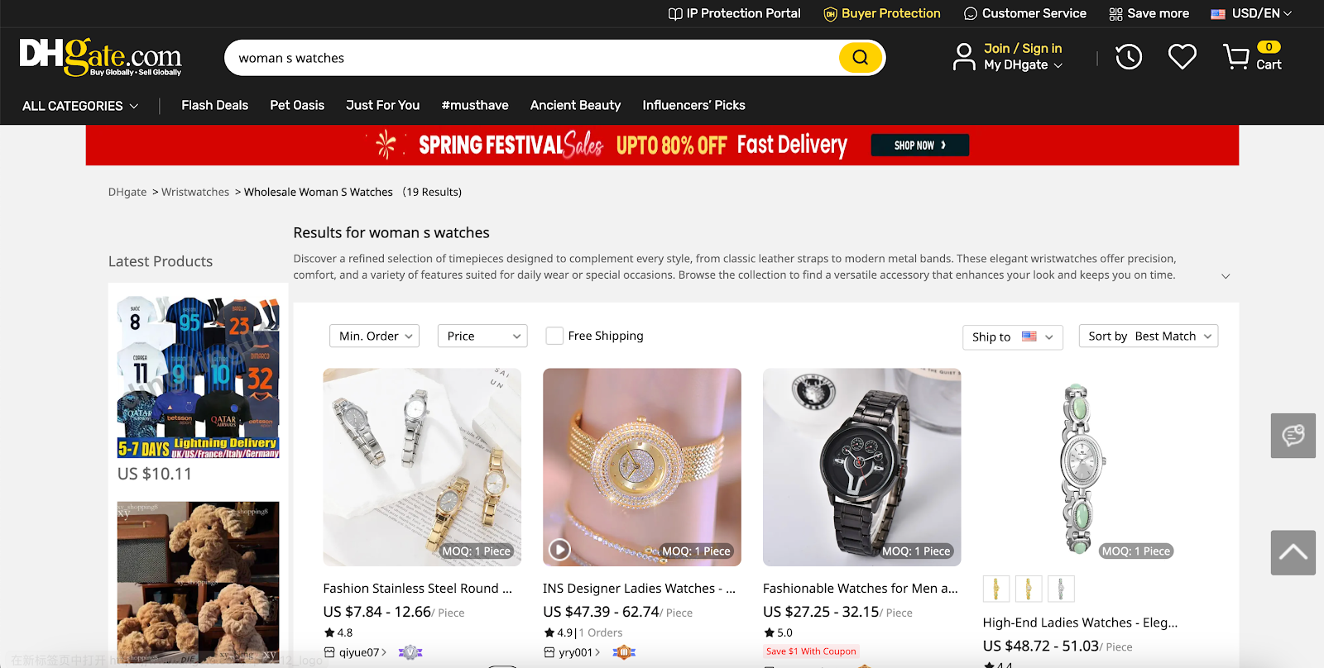1324x668 pixels.
Task: Open the Price filter dropdown
Action: point(482,336)
